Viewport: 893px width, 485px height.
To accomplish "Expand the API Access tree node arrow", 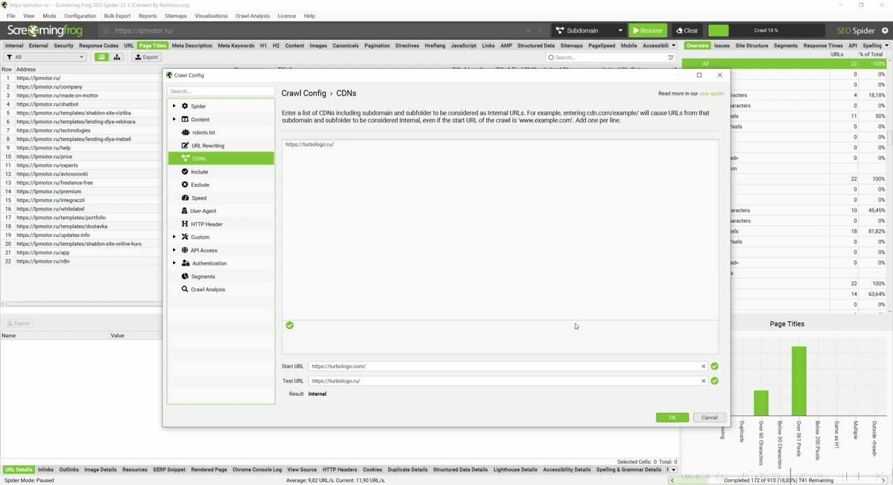I will pyautogui.click(x=174, y=250).
